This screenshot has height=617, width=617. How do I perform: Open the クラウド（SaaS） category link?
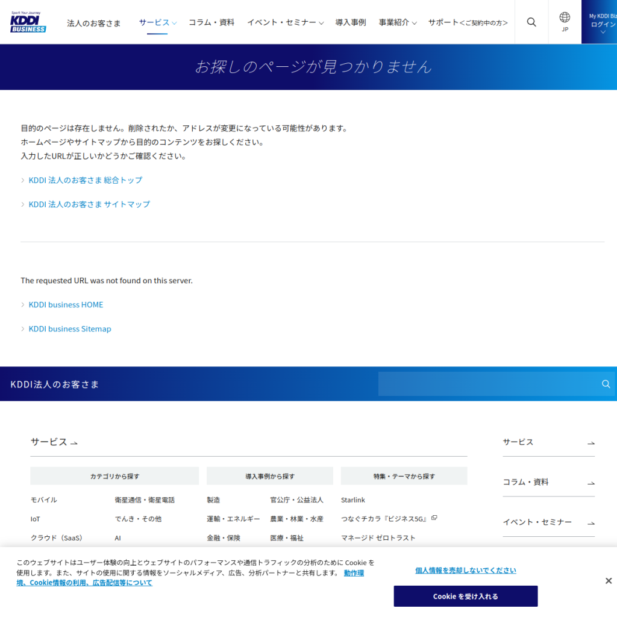pos(56,538)
